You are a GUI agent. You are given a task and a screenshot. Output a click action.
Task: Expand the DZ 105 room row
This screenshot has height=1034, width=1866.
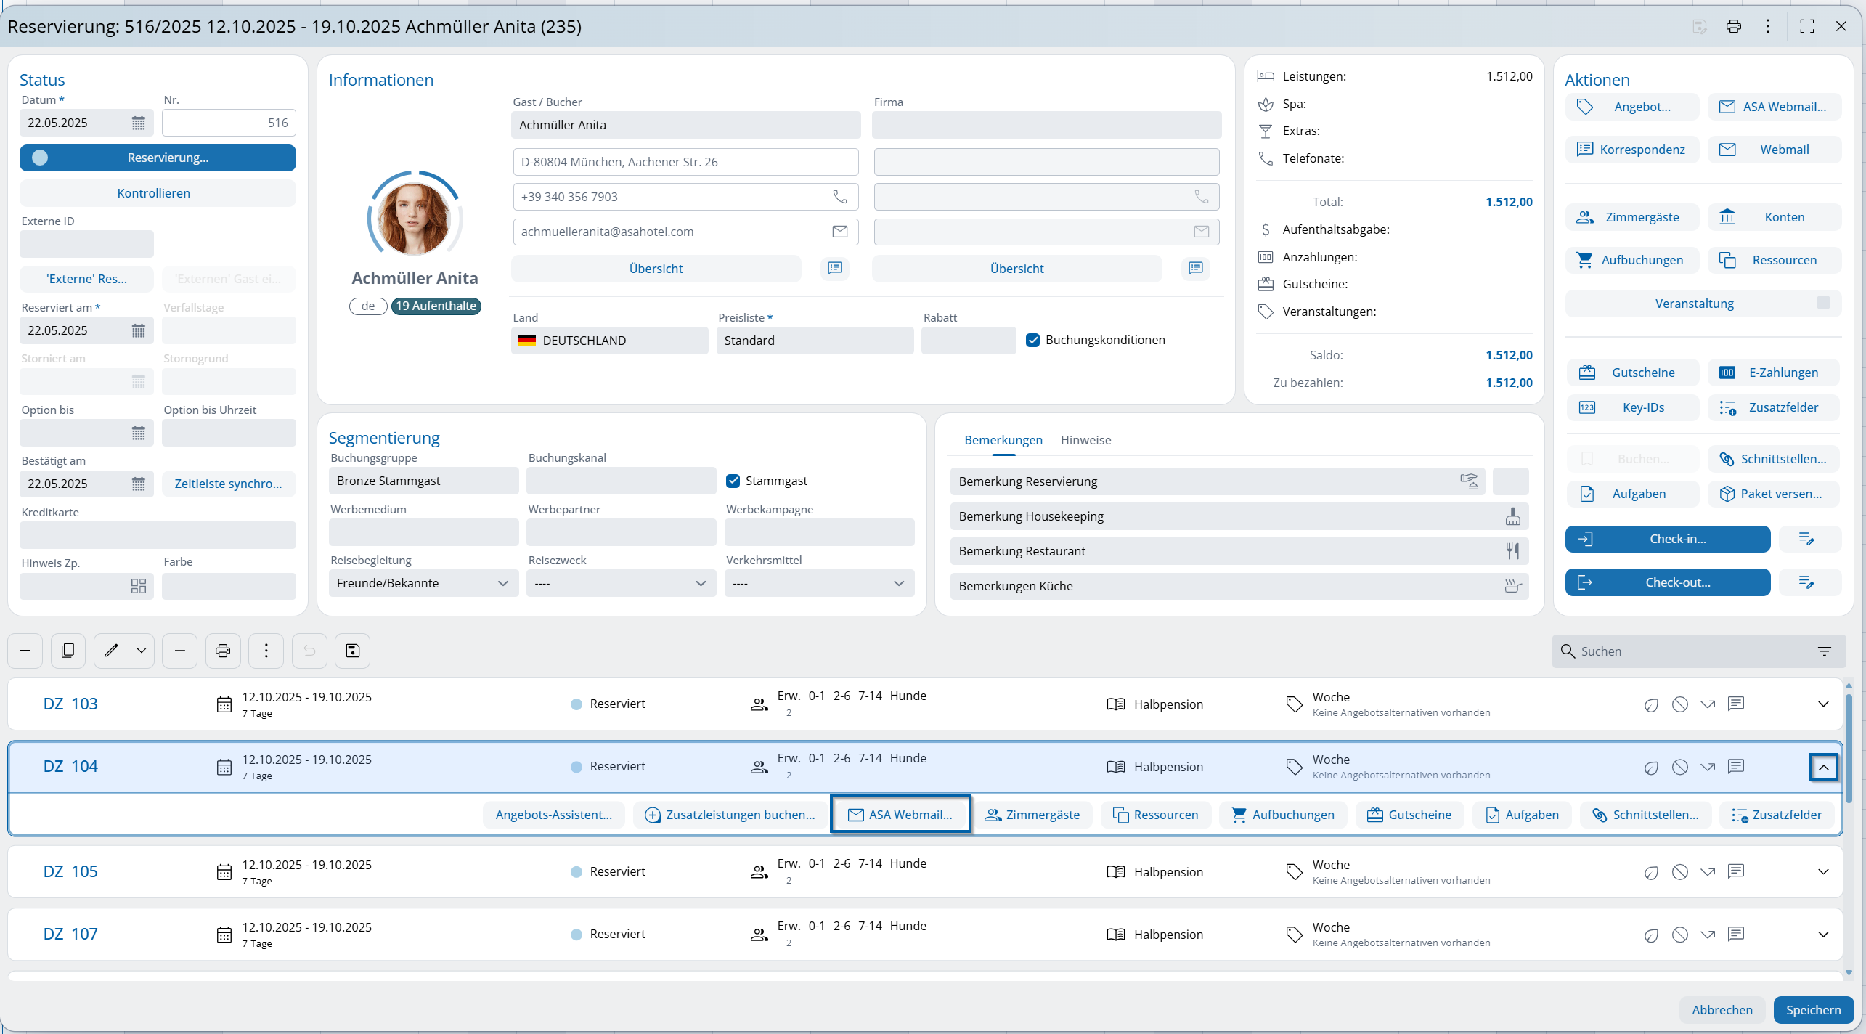point(1822,871)
